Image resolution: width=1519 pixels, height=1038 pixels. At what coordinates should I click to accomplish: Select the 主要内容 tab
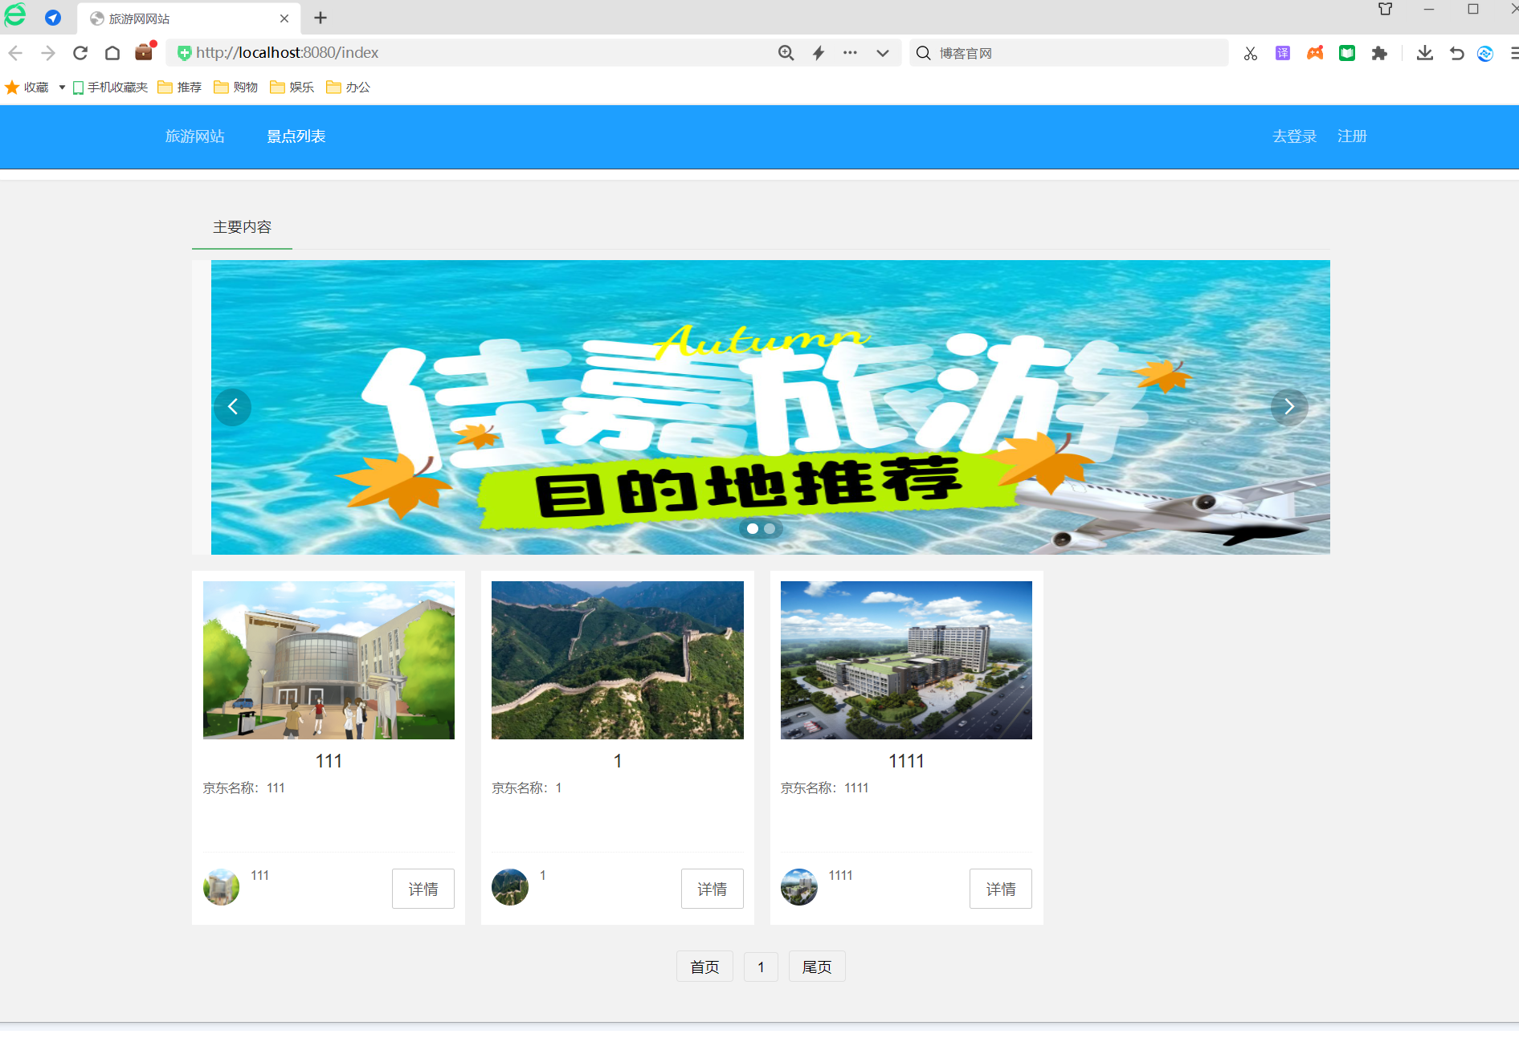point(242,227)
